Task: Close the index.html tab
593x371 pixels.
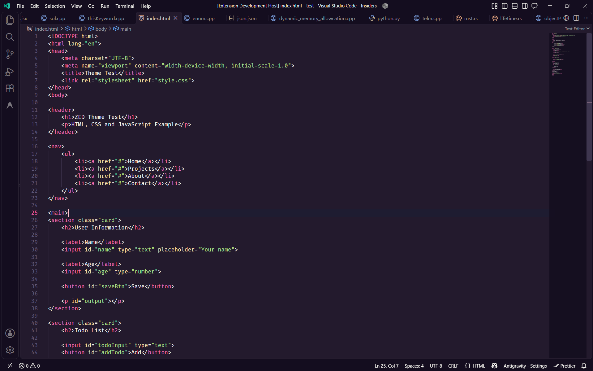Action: click(x=175, y=18)
